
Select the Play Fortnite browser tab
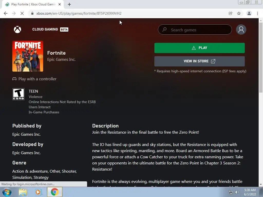[x=33, y=5]
